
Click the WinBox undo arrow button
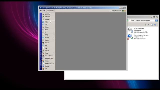point(41,11)
